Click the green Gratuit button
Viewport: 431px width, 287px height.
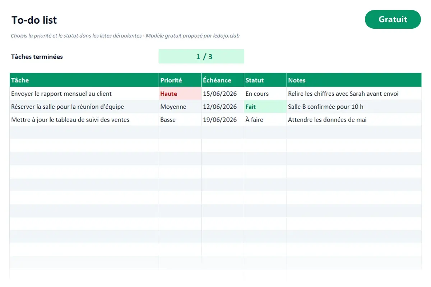point(393,19)
